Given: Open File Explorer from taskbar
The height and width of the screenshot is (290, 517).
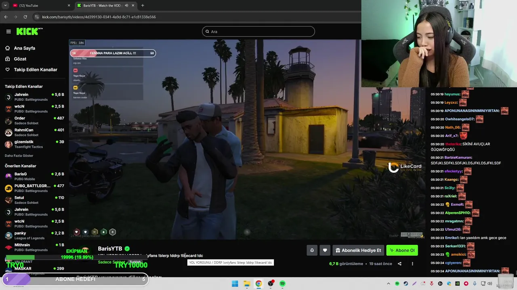Looking at the screenshot, I should [247, 284].
